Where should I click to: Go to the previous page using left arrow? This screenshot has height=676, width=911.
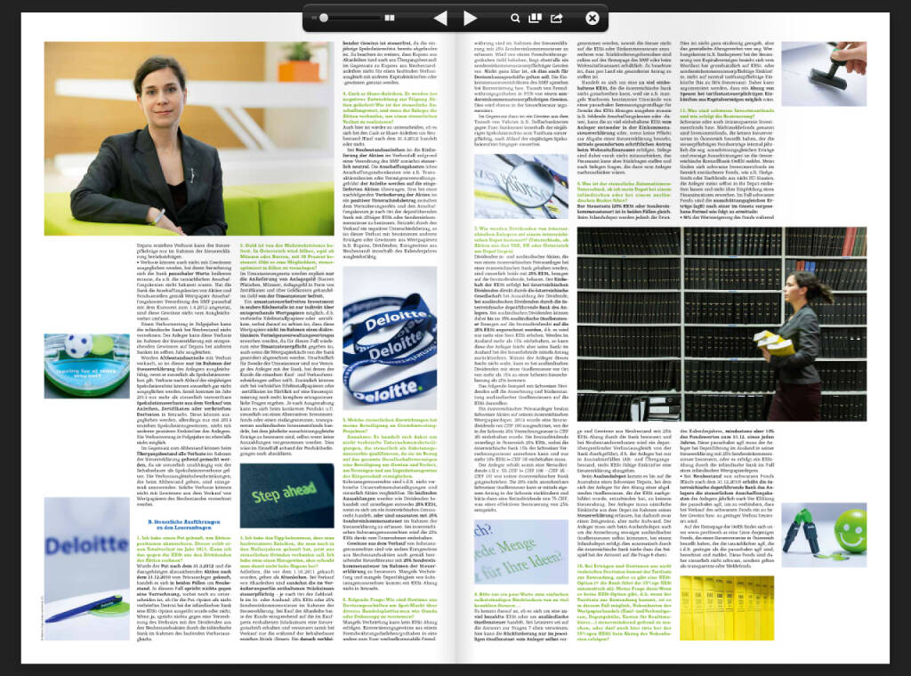coord(439,18)
